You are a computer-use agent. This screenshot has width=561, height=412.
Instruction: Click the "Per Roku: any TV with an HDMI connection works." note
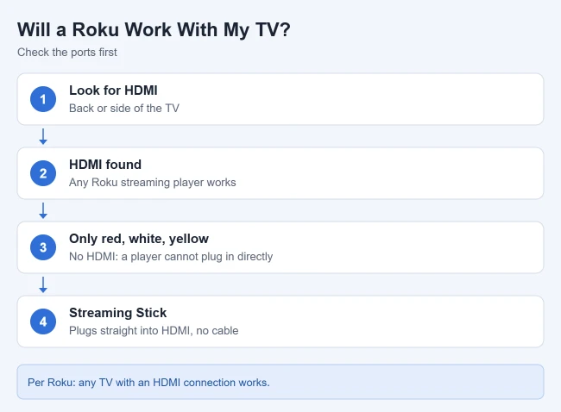click(x=280, y=382)
